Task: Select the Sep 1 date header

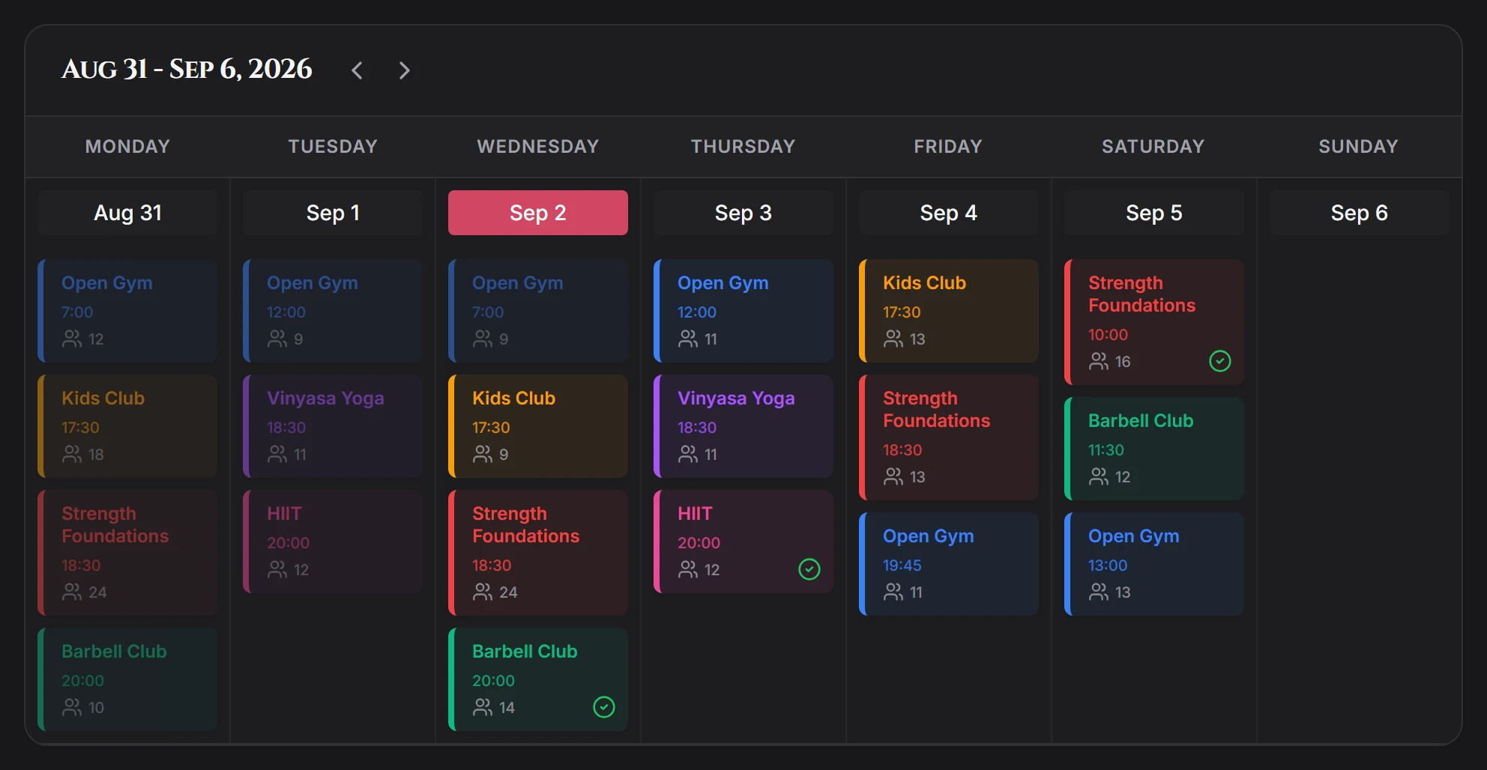Action: [x=333, y=213]
